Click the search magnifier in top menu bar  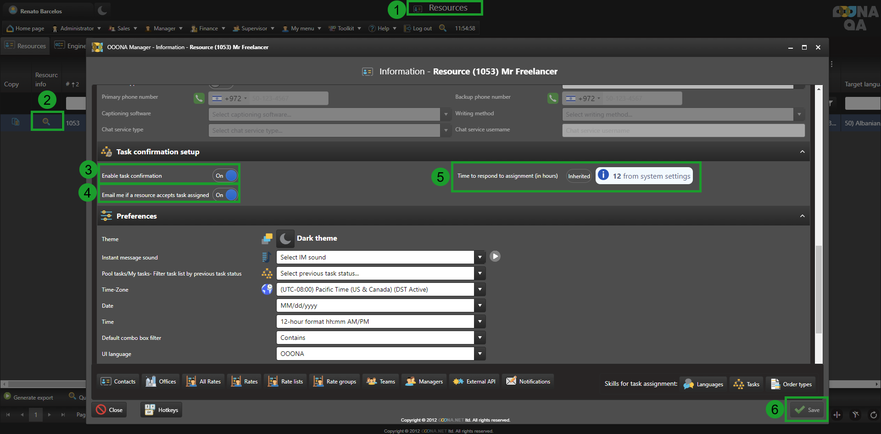pyautogui.click(x=442, y=28)
